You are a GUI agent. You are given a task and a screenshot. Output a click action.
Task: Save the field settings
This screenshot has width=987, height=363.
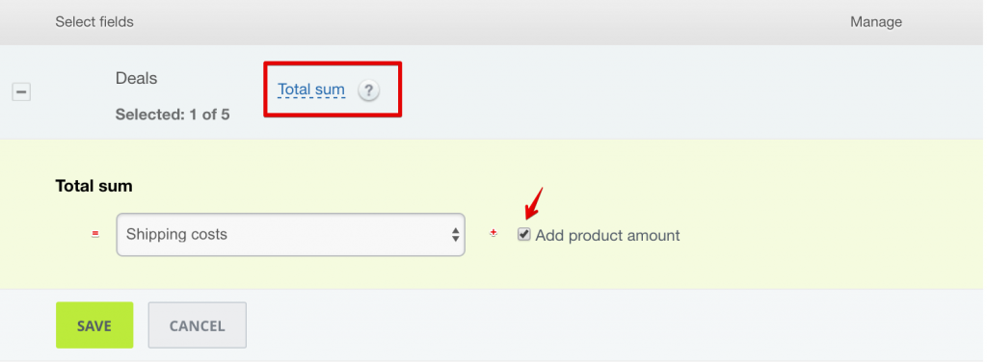coord(94,325)
